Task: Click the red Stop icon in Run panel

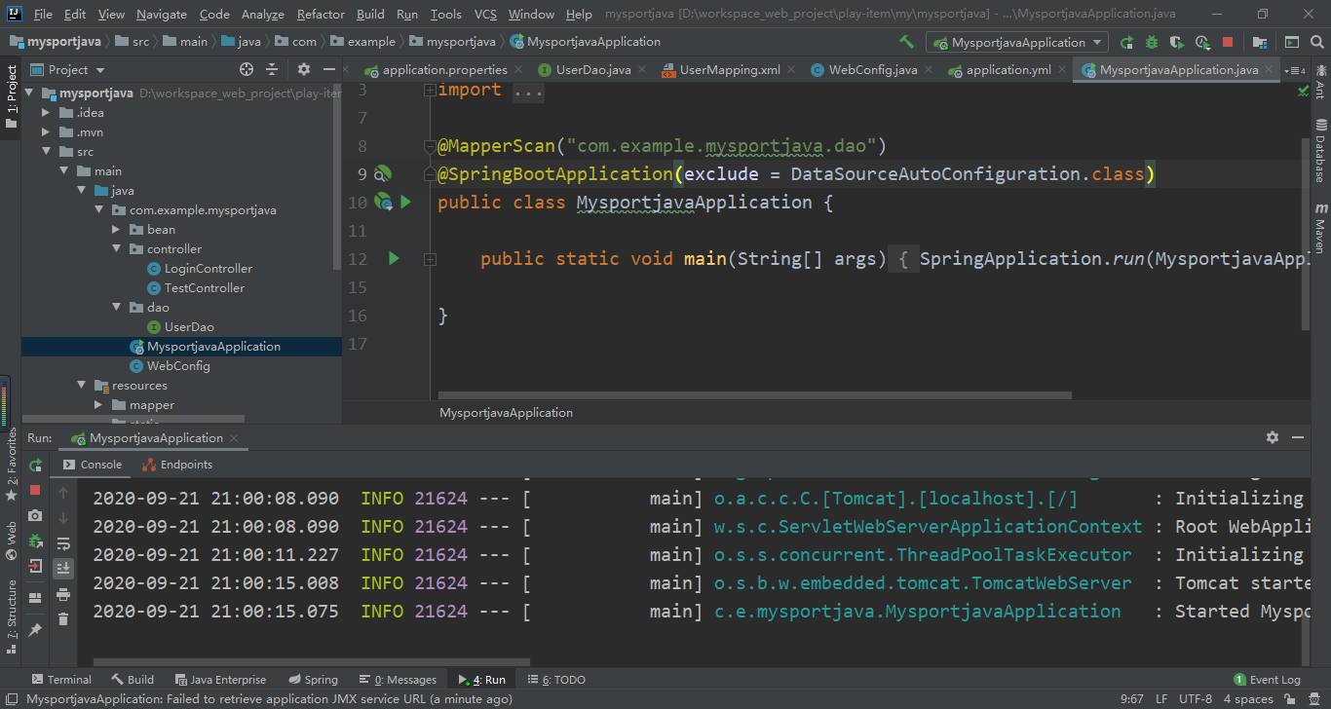Action: [x=35, y=490]
